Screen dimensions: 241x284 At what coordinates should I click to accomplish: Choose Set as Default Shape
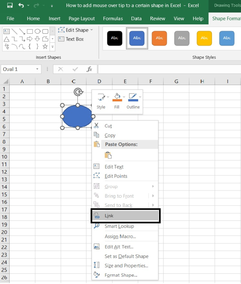click(x=125, y=256)
